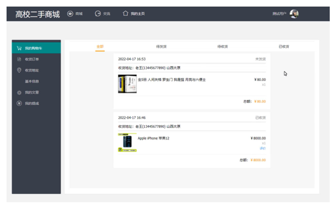Switch to the 待发货 tab
The image size is (333, 205).
162,46
